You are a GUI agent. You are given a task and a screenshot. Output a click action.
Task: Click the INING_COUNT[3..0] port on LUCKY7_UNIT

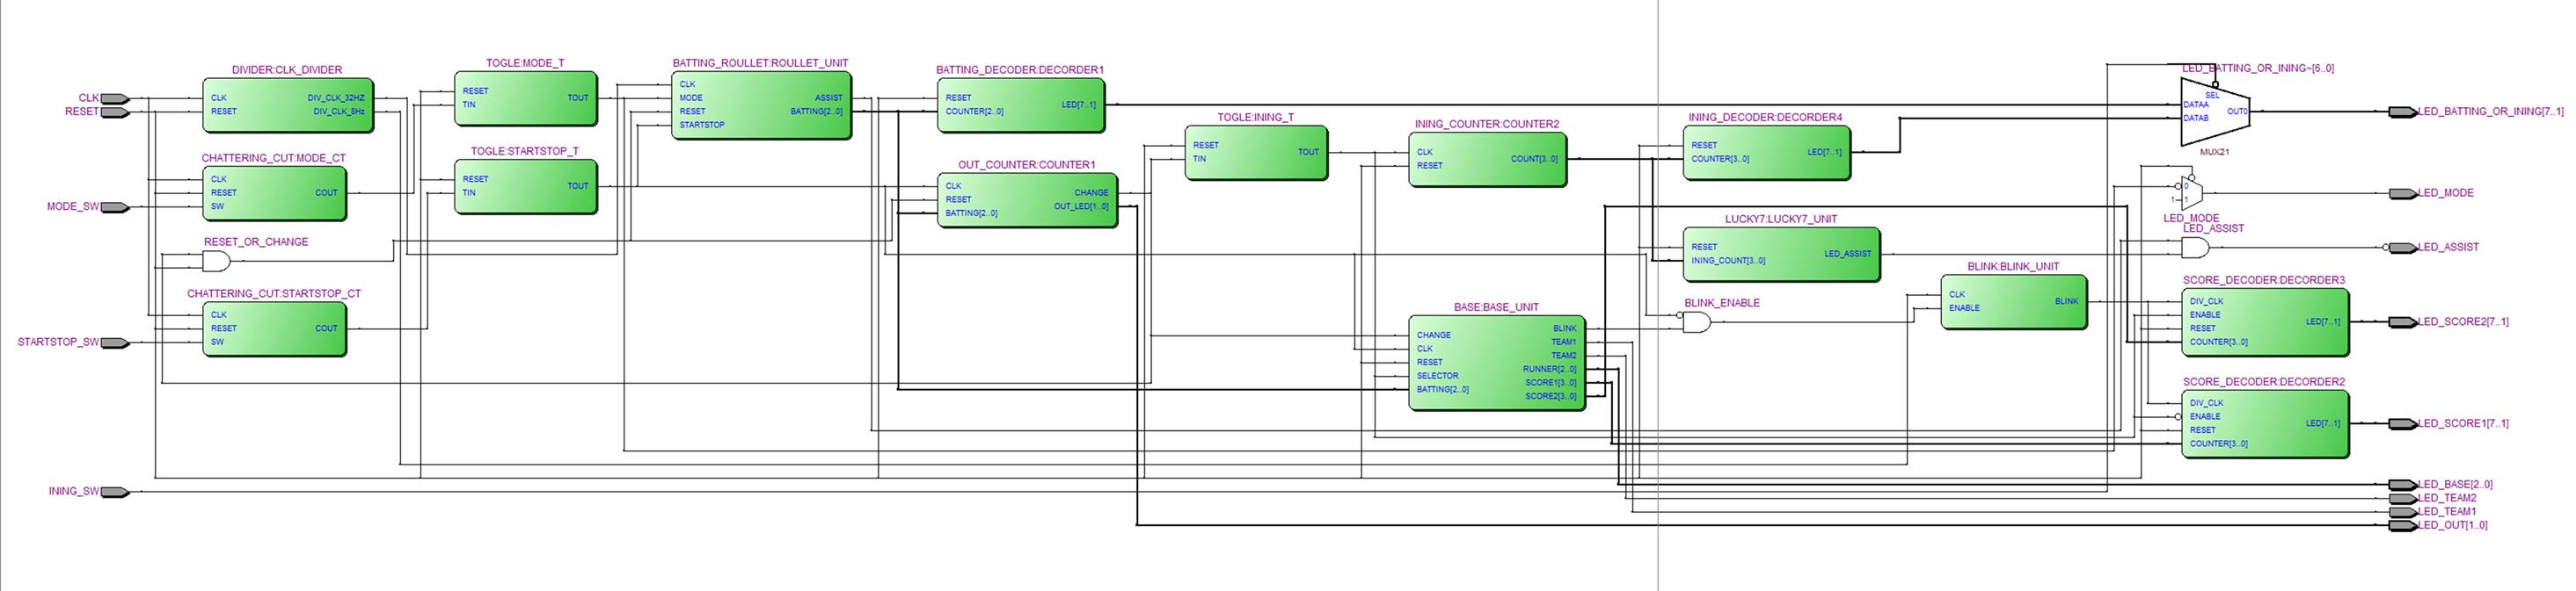[x=1728, y=261]
